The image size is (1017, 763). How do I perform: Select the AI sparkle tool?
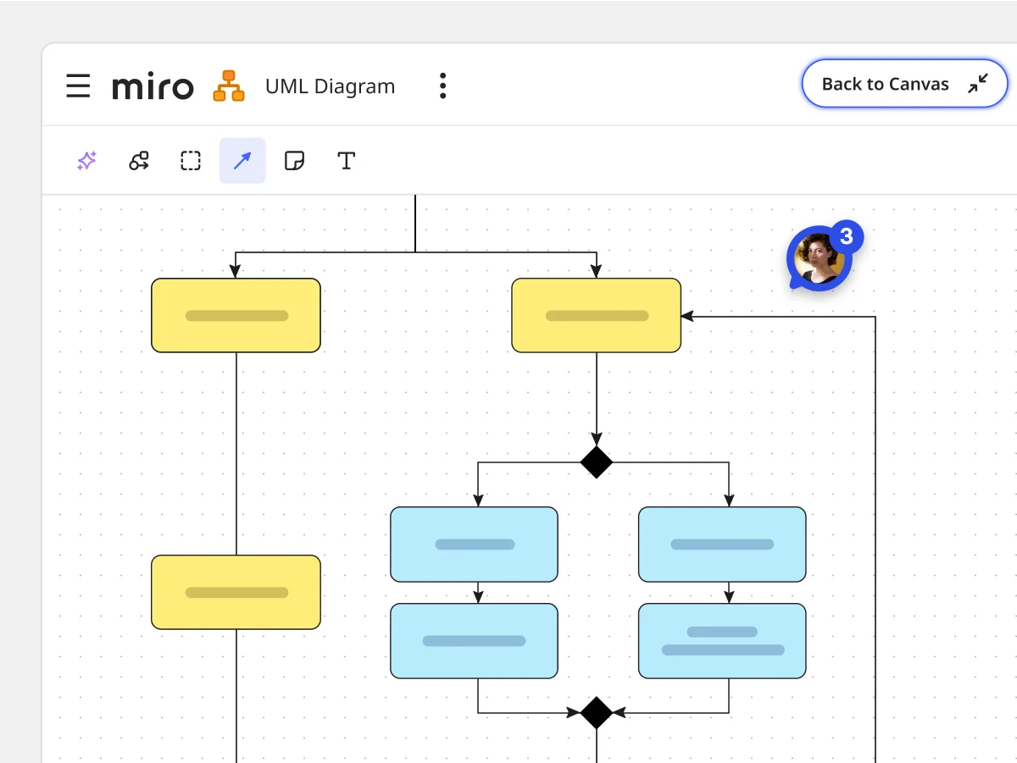pyautogui.click(x=86, y=161)
